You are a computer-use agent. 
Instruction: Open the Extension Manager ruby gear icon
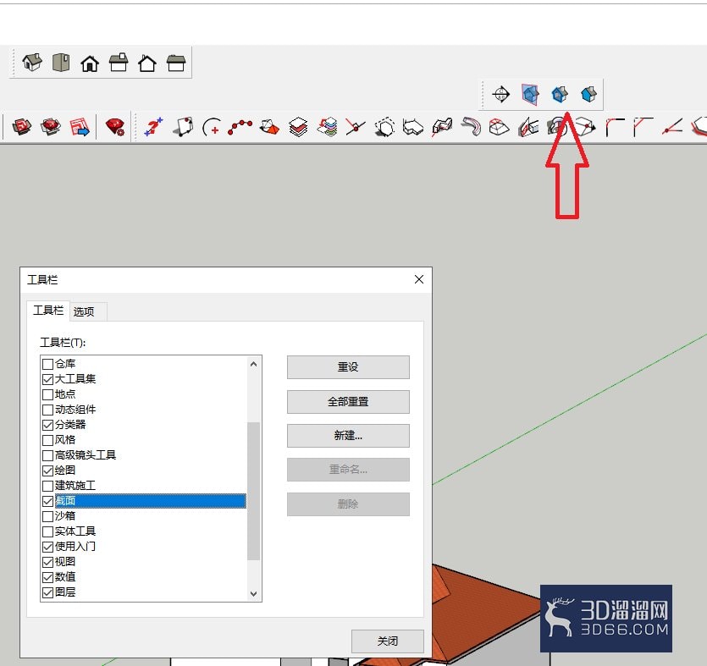pyautogui.click(x=115, y=127)
